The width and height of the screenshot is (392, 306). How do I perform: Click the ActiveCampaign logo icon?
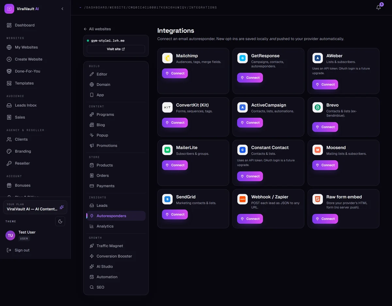pos(242,108)
